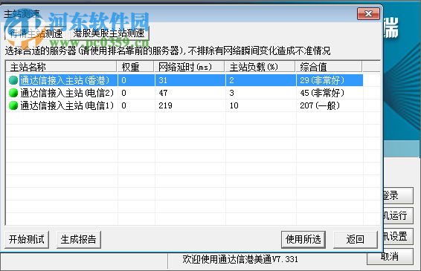Screen dimensions: 421x271
Task: Click 通讯设置 button in background window
Action: (x=398, y=236)
